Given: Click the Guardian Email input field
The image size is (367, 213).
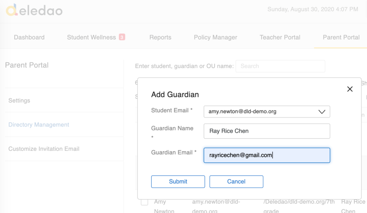Looking at the screenshot, I should tap(267, 155).
